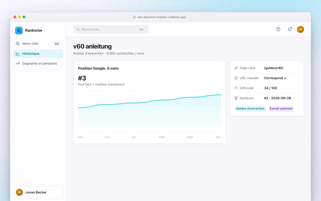Viewport: 321px width, 201px height.
Task: Click the juil. axis label
Action: click(134, 137)
